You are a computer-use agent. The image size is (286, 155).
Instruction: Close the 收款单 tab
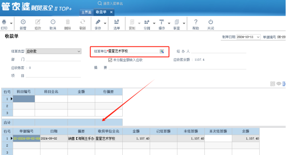[111, 12]
